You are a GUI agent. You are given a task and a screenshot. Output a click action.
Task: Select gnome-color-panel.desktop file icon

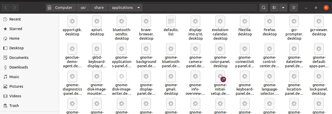[220, 48]
